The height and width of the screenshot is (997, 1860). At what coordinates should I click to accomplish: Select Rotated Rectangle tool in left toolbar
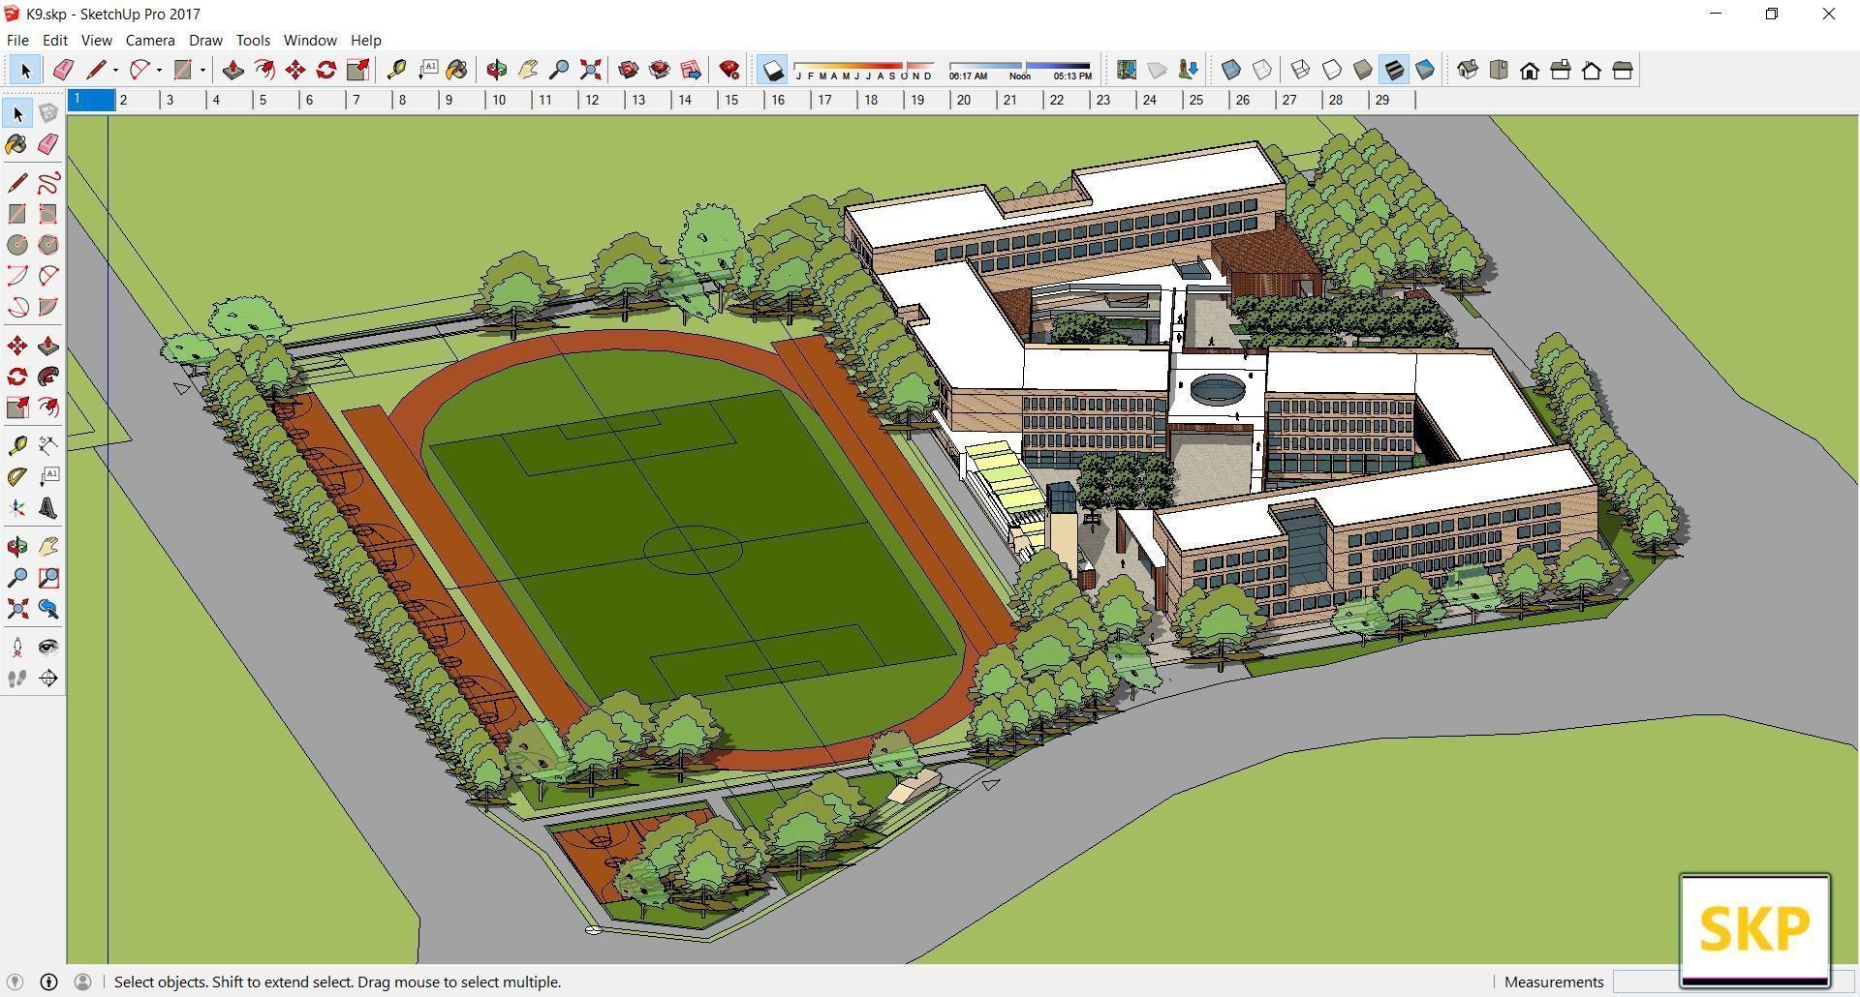(x=48, y=214)
